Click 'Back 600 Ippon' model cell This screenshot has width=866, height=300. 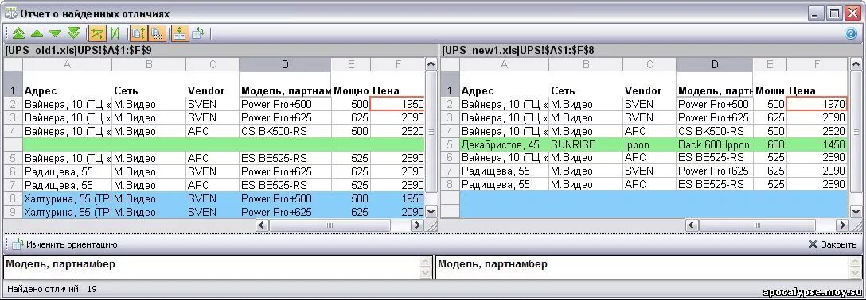click(x=714, y=144)
